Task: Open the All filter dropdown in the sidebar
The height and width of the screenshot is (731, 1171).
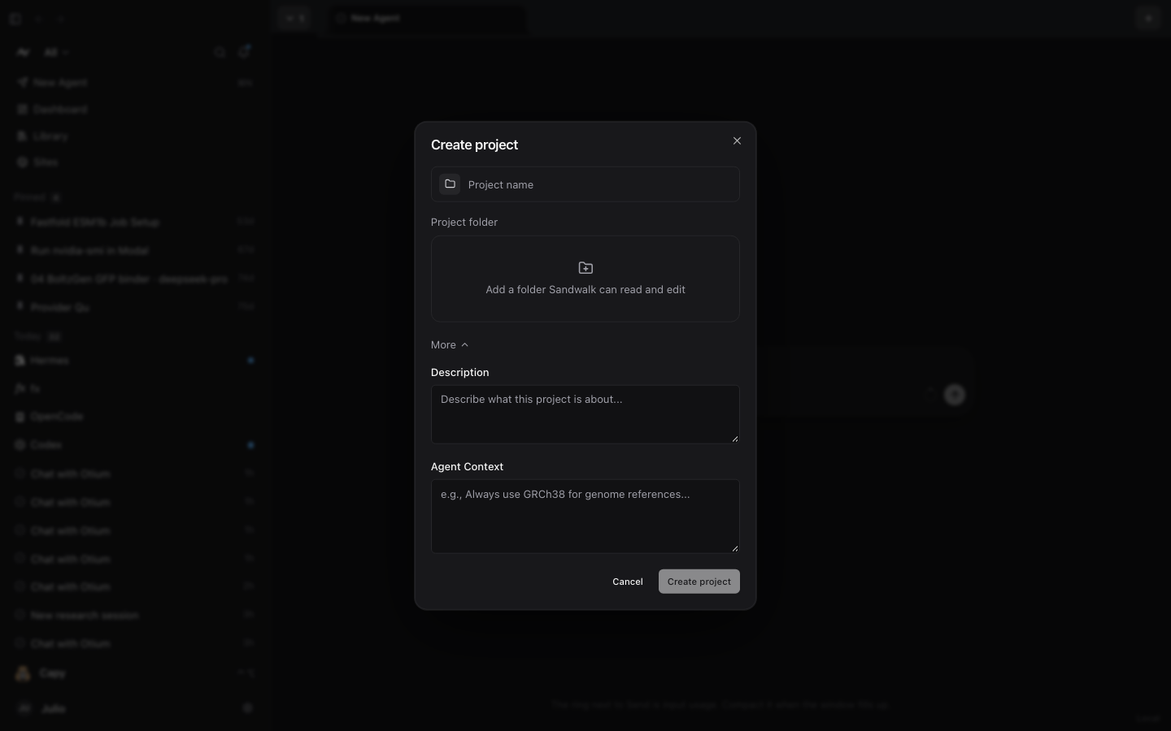Action: click(56, 53)
